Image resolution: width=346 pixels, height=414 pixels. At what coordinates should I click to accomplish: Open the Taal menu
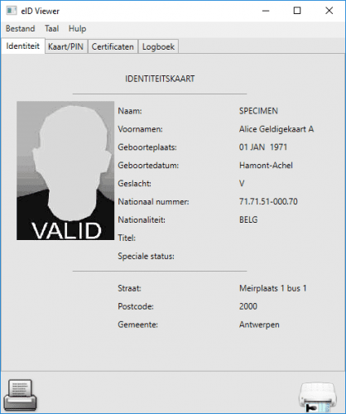(52, 29)
